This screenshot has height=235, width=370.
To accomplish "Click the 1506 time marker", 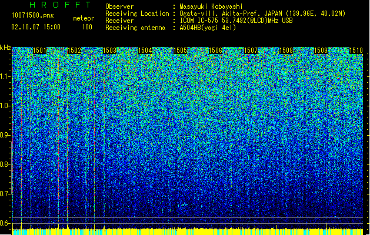I will [216, 51].
